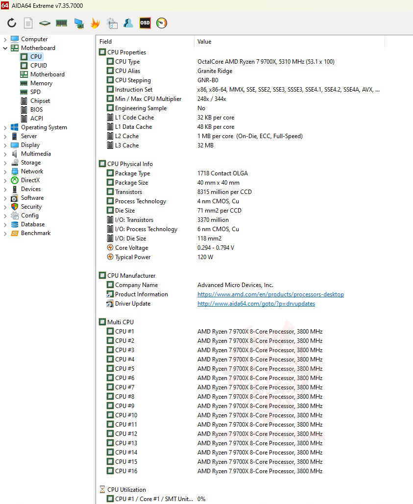Image resolution: width=413 pixels, height=504 pixels.
Task: Expand the Storage tree node
Action: (x=5, y=163)
